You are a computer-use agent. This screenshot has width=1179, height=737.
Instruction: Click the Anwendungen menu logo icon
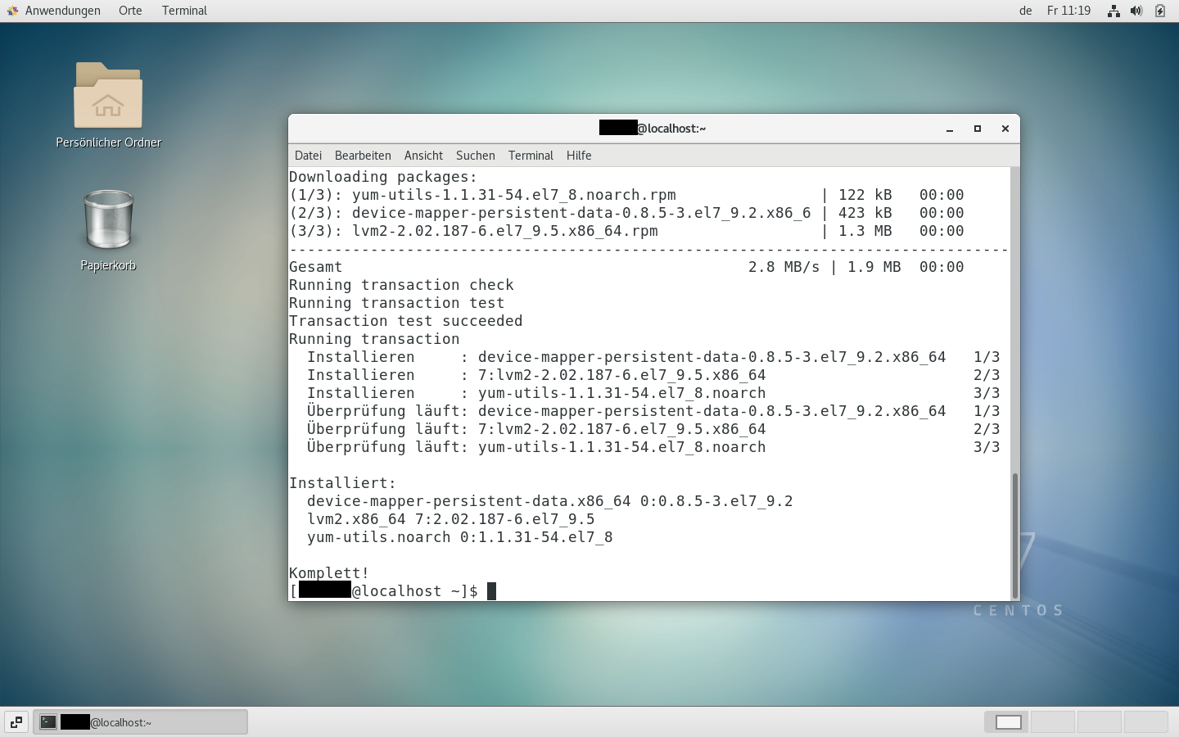tap(12, 11)
